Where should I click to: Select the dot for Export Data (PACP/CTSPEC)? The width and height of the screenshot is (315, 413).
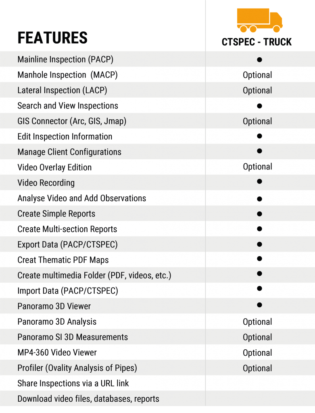[259, 244]
